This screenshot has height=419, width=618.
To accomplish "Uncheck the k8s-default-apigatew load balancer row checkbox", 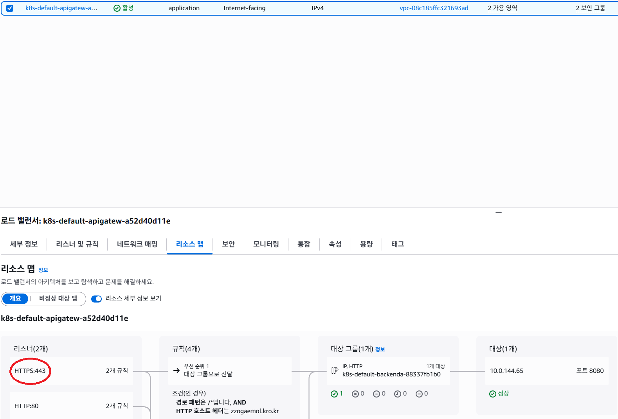I will click(x=10, y=8).
